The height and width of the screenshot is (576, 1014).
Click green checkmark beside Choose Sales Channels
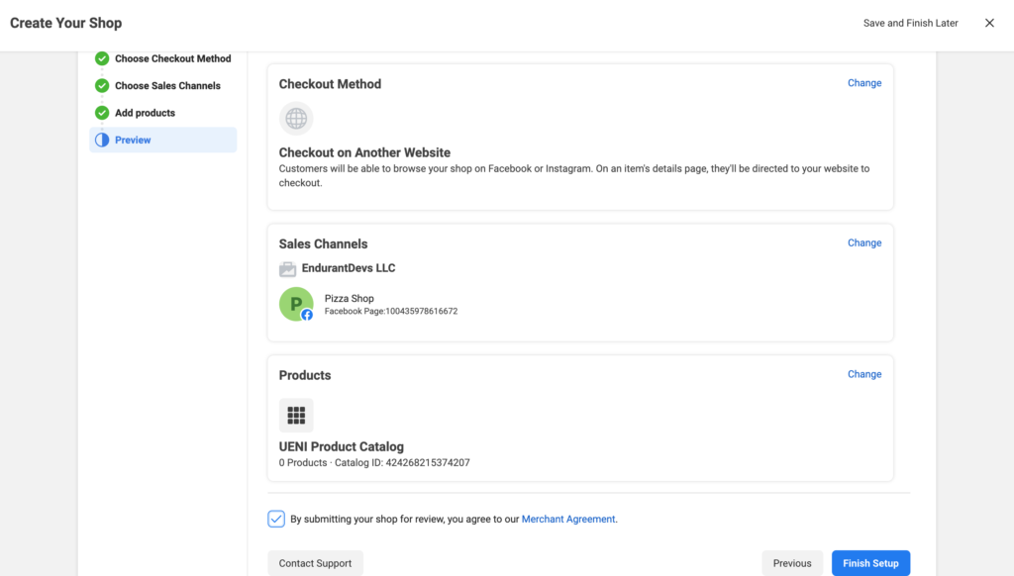[102, 85]
